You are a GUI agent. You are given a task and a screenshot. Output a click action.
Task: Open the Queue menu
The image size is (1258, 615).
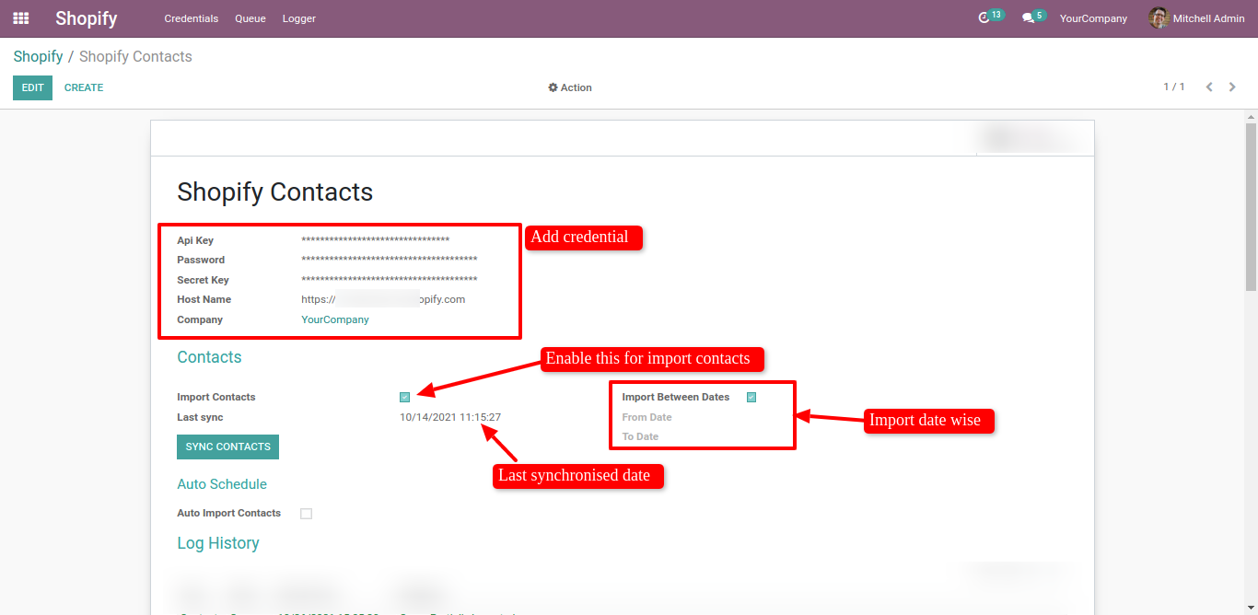pos(250,18)
